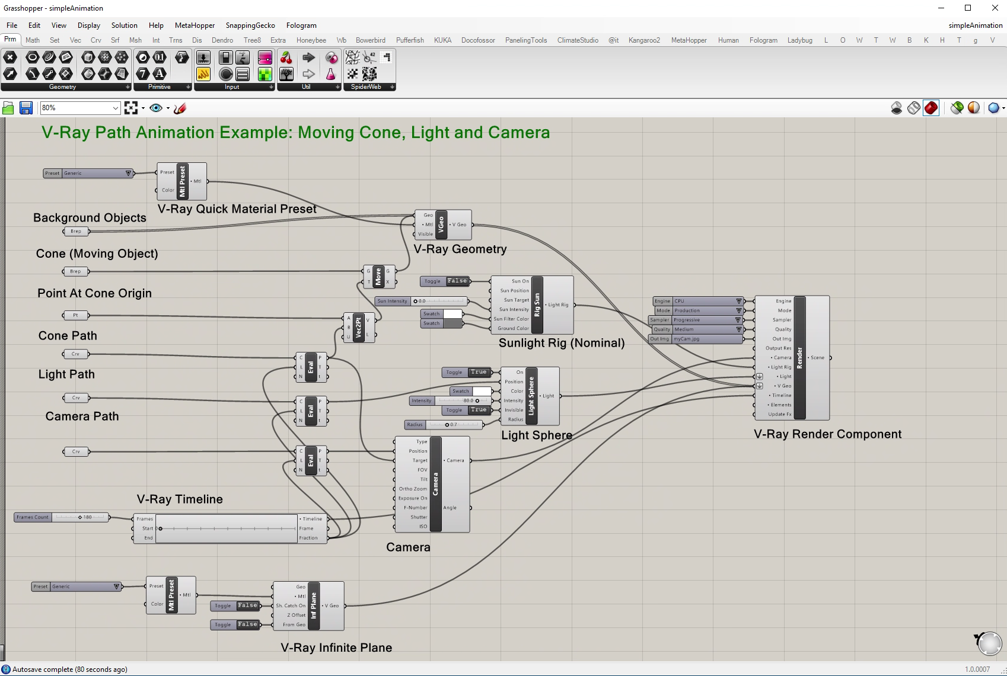Switch to the Kangaroo2 tab

pos(644,40)
